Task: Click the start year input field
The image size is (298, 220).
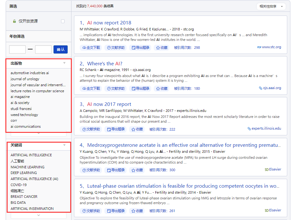Action: click(17, 49)
